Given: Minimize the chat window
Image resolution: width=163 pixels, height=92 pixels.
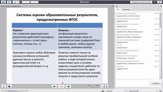Looking at the screenshot, I should point(158,6).
